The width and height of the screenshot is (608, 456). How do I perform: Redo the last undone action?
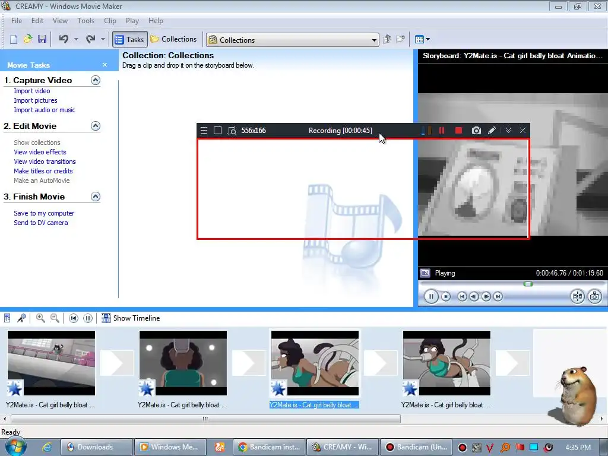[91, 39]
